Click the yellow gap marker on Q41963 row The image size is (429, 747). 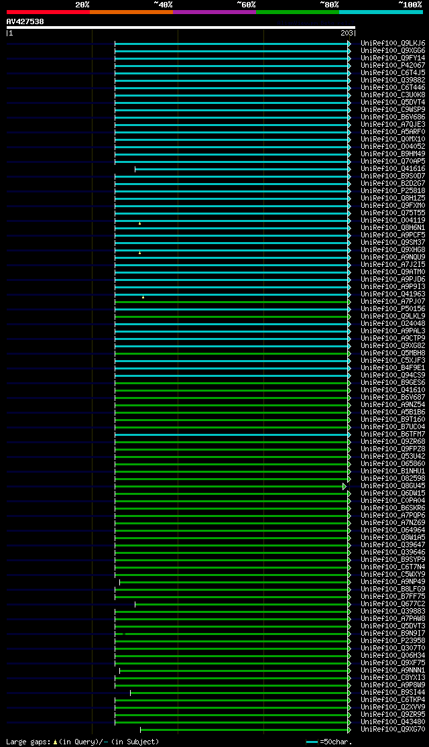click(x=143, y=297)
